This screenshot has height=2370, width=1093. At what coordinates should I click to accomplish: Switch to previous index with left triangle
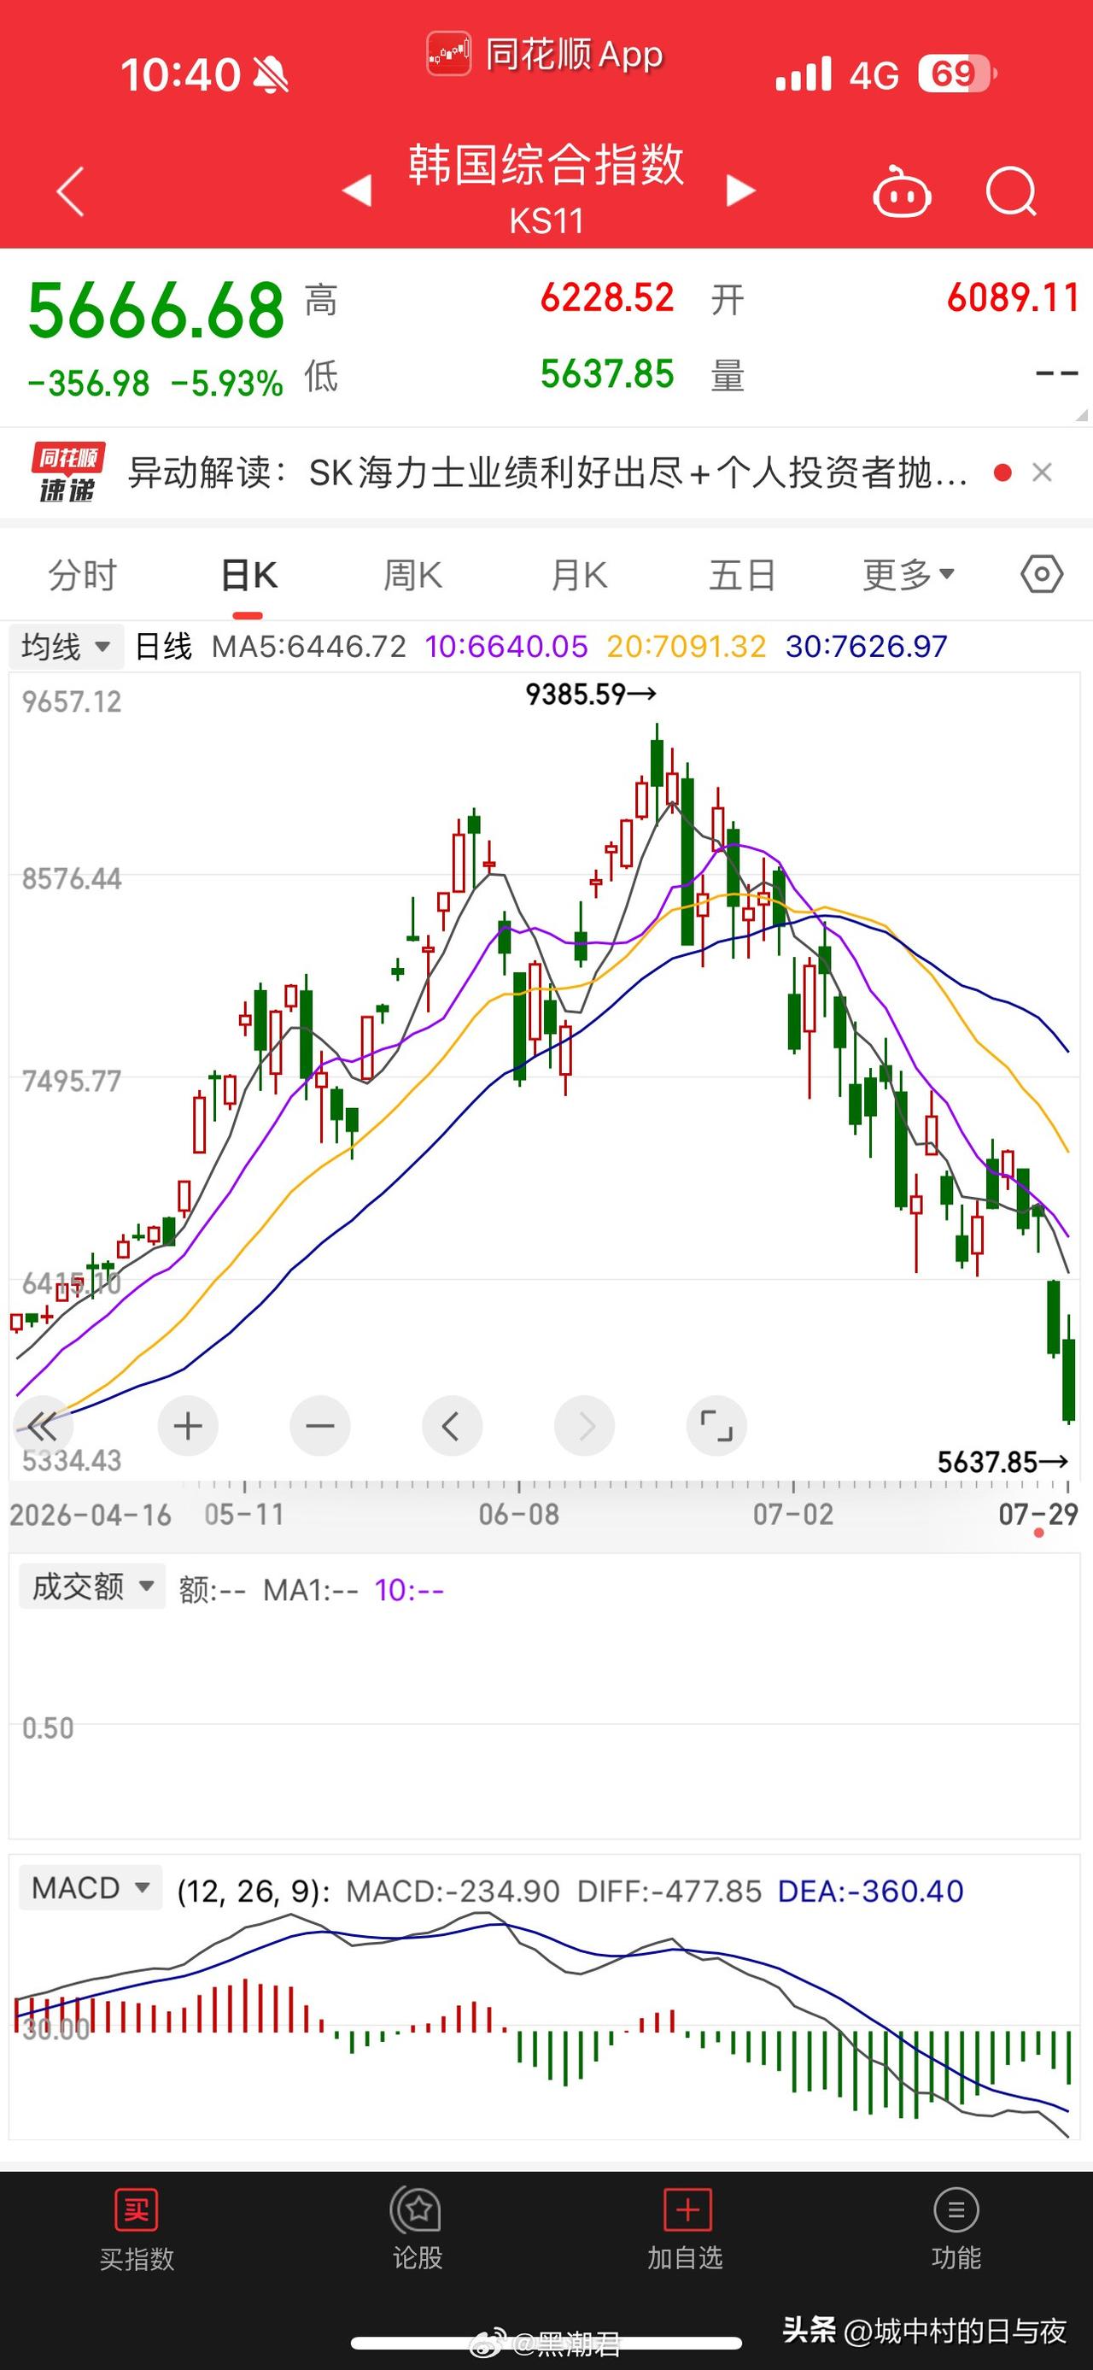coord(357,191)
